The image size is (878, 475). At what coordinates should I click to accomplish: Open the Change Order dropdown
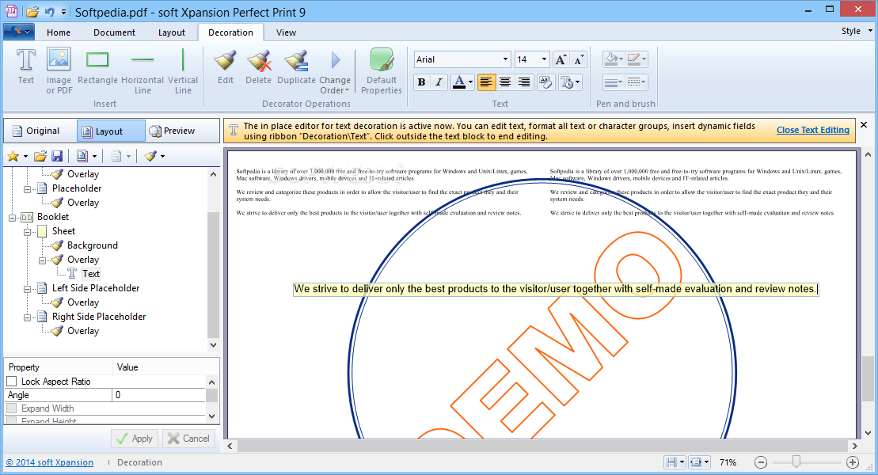335,71
